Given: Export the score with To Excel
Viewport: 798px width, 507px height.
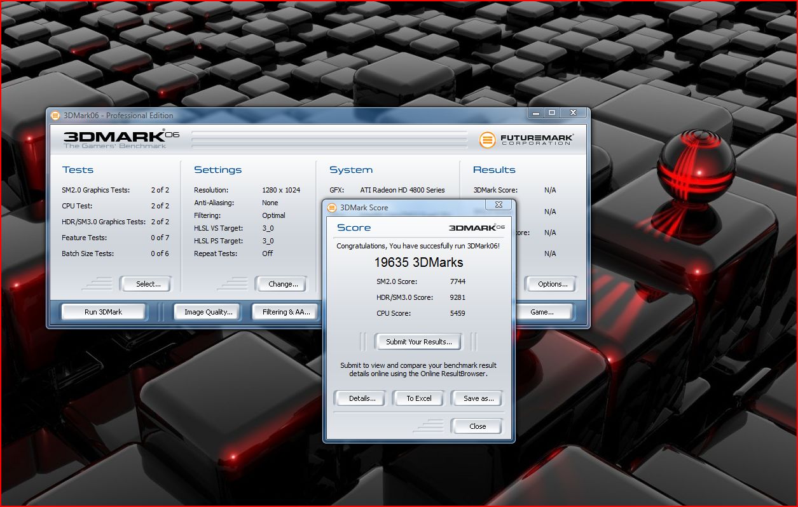Looking at the screenshot, I should click(418, 398).
